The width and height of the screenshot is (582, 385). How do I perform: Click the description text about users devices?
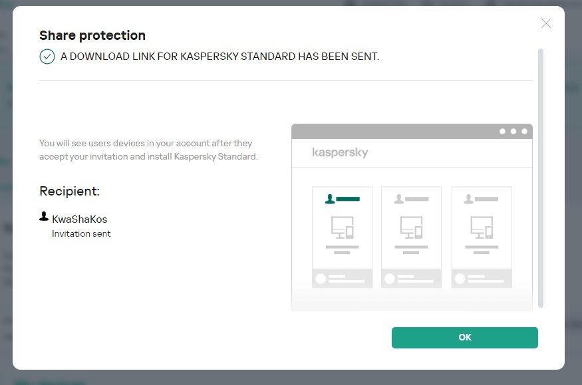click(148, 150)
